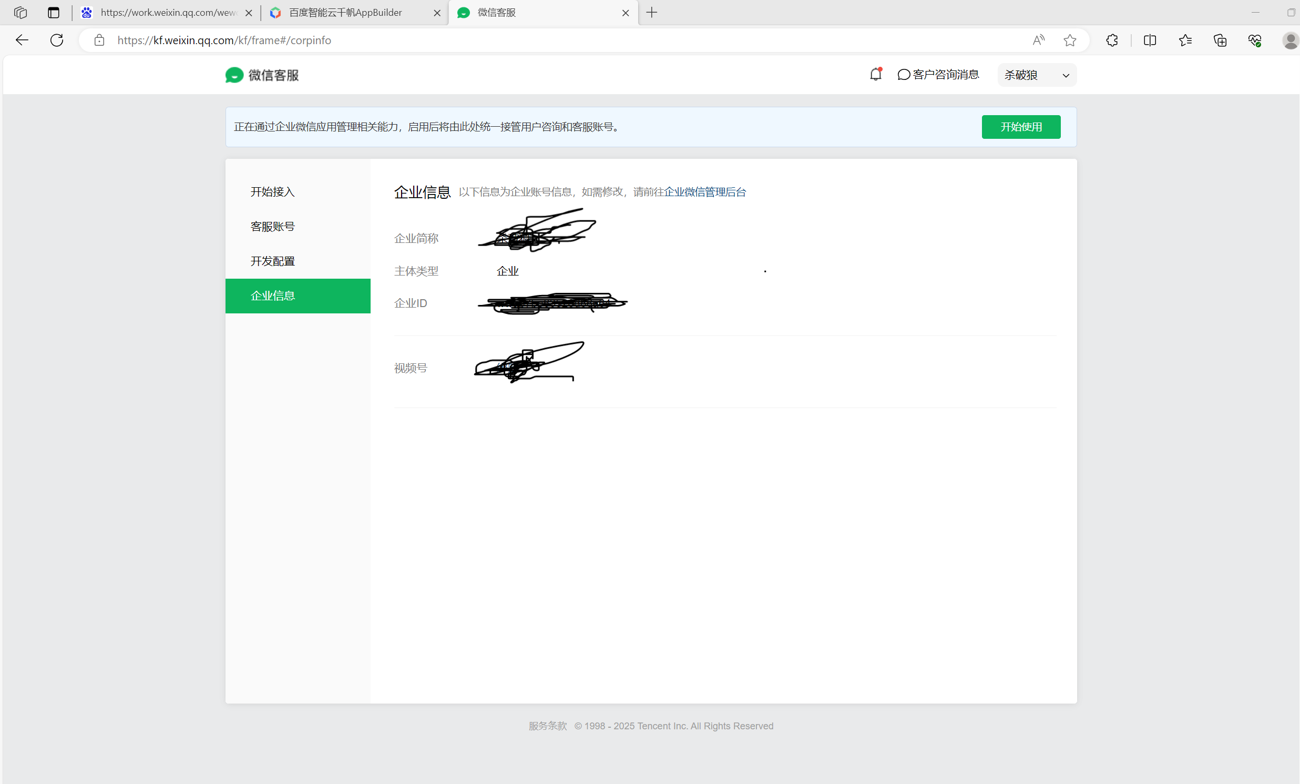Viewport: 1300px width, 784px height.
Task: Open browser extensions puzzle icon
Action: (x=1112, y=40)
